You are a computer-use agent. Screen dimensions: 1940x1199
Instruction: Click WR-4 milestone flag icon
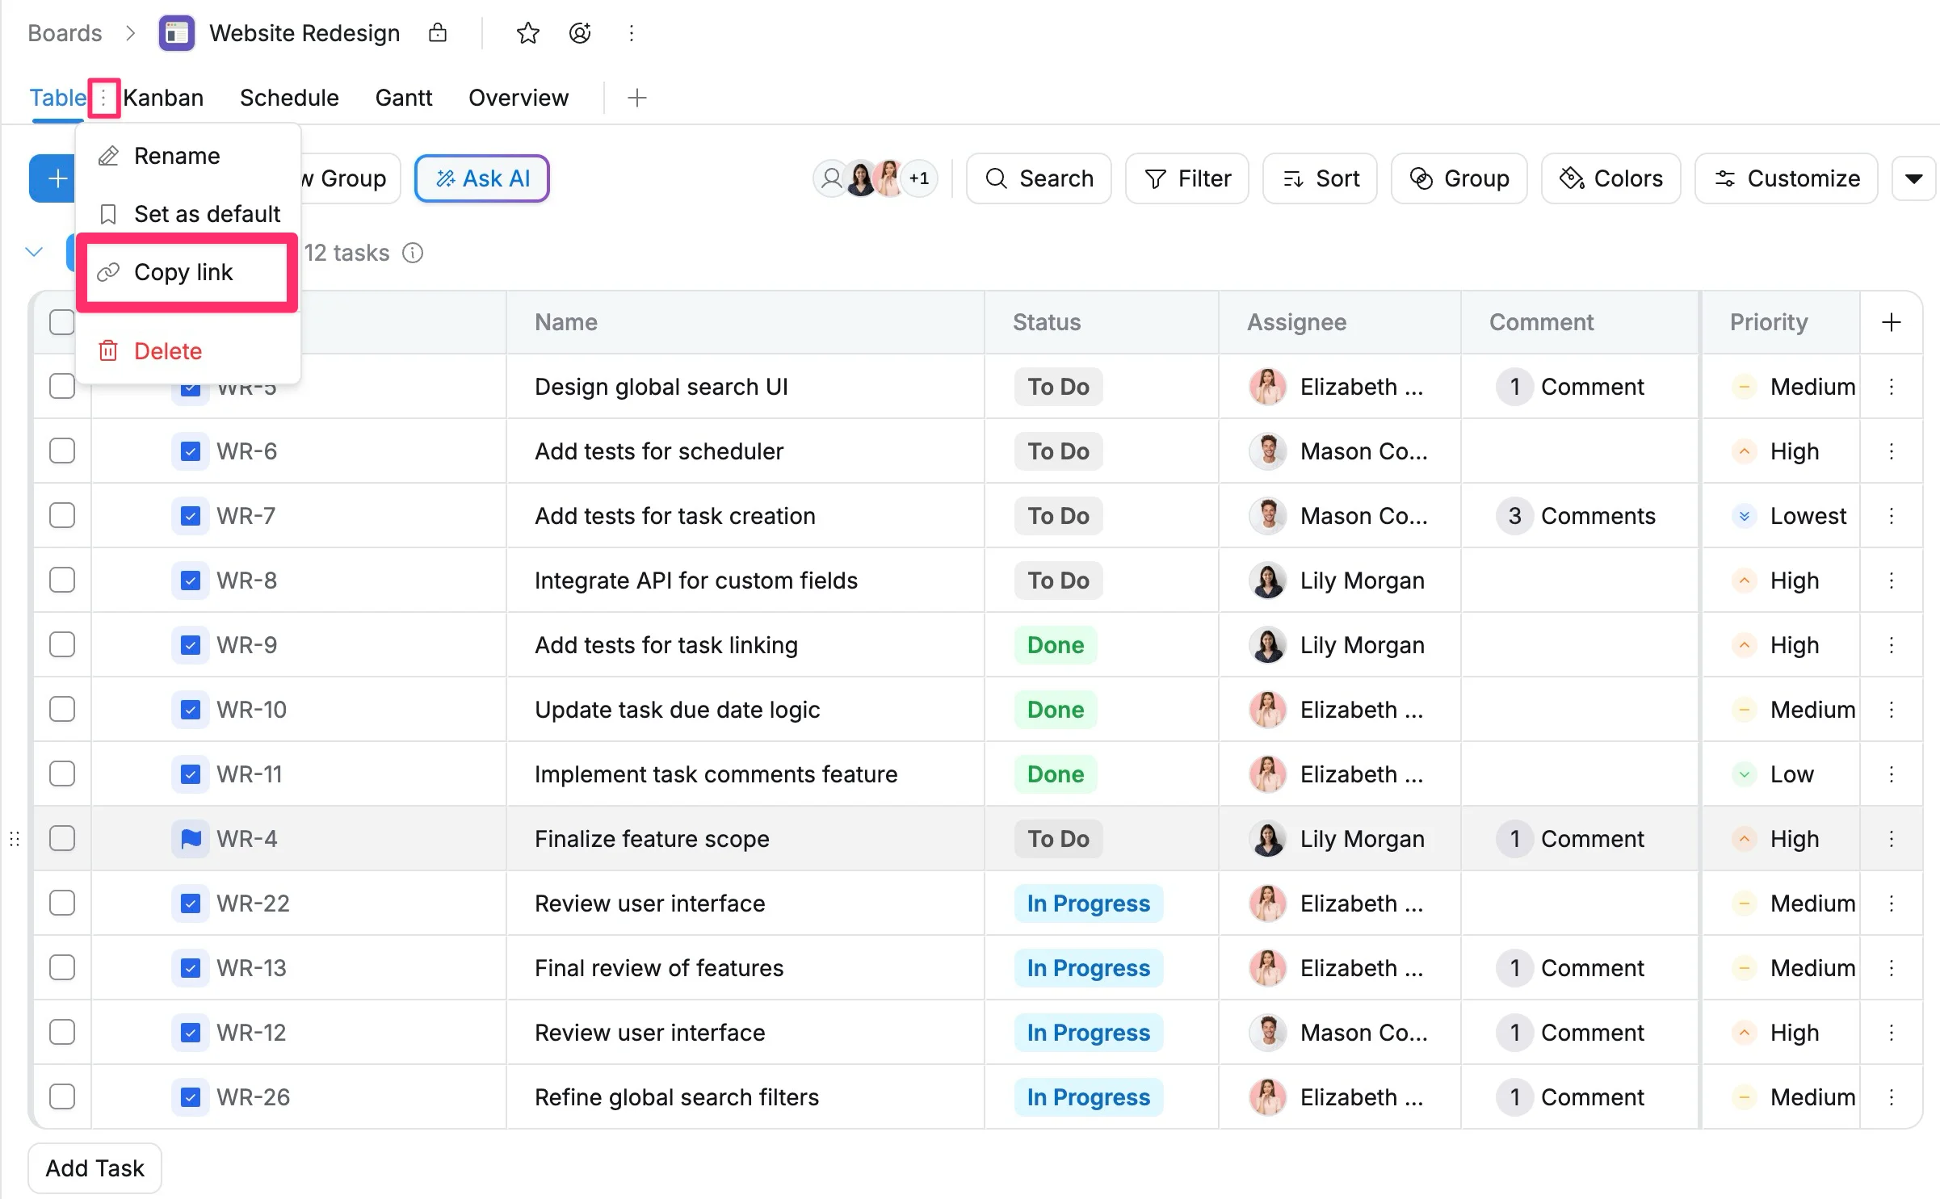pyautogui.click(x=191, y=839)
